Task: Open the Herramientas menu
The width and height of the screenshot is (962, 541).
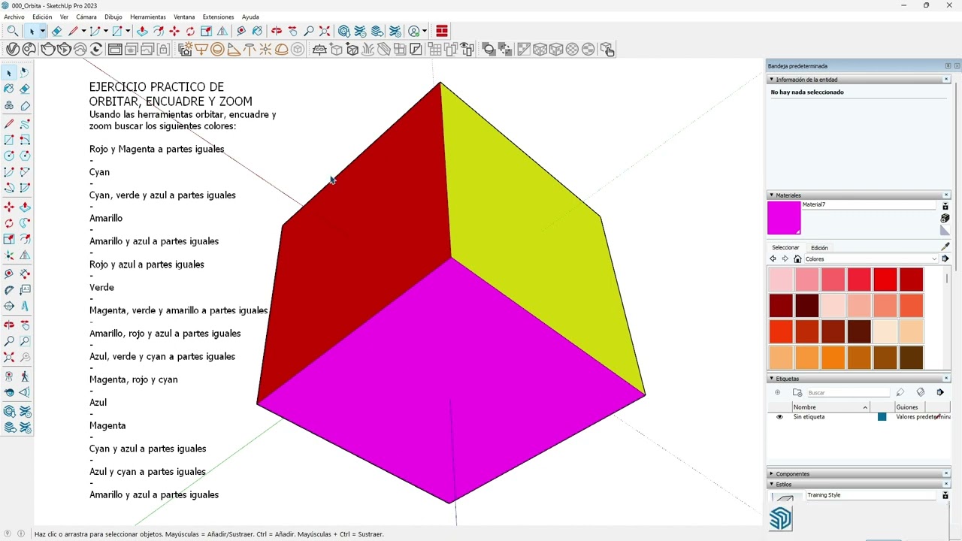Action: coord(148,17)
